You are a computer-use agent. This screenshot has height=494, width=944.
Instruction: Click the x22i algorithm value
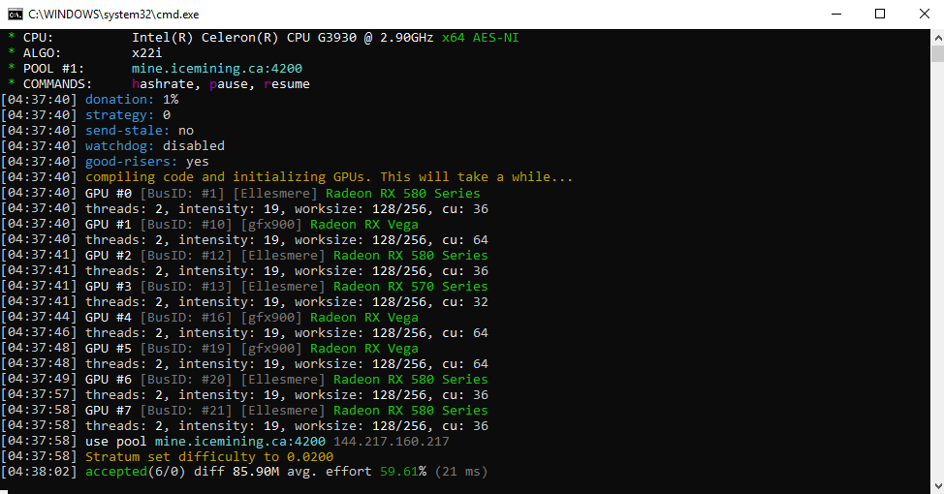(147, 53)
